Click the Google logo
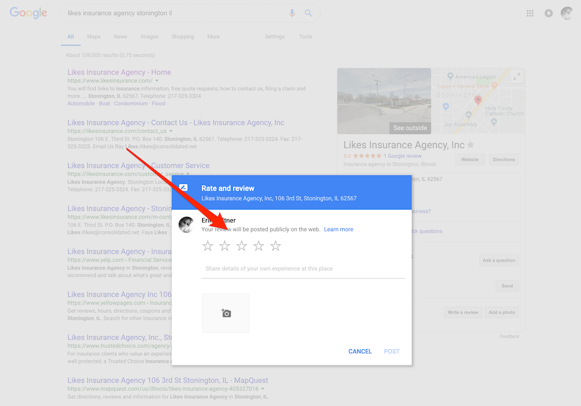Screen dimensions: 581x406 (28, 13)
